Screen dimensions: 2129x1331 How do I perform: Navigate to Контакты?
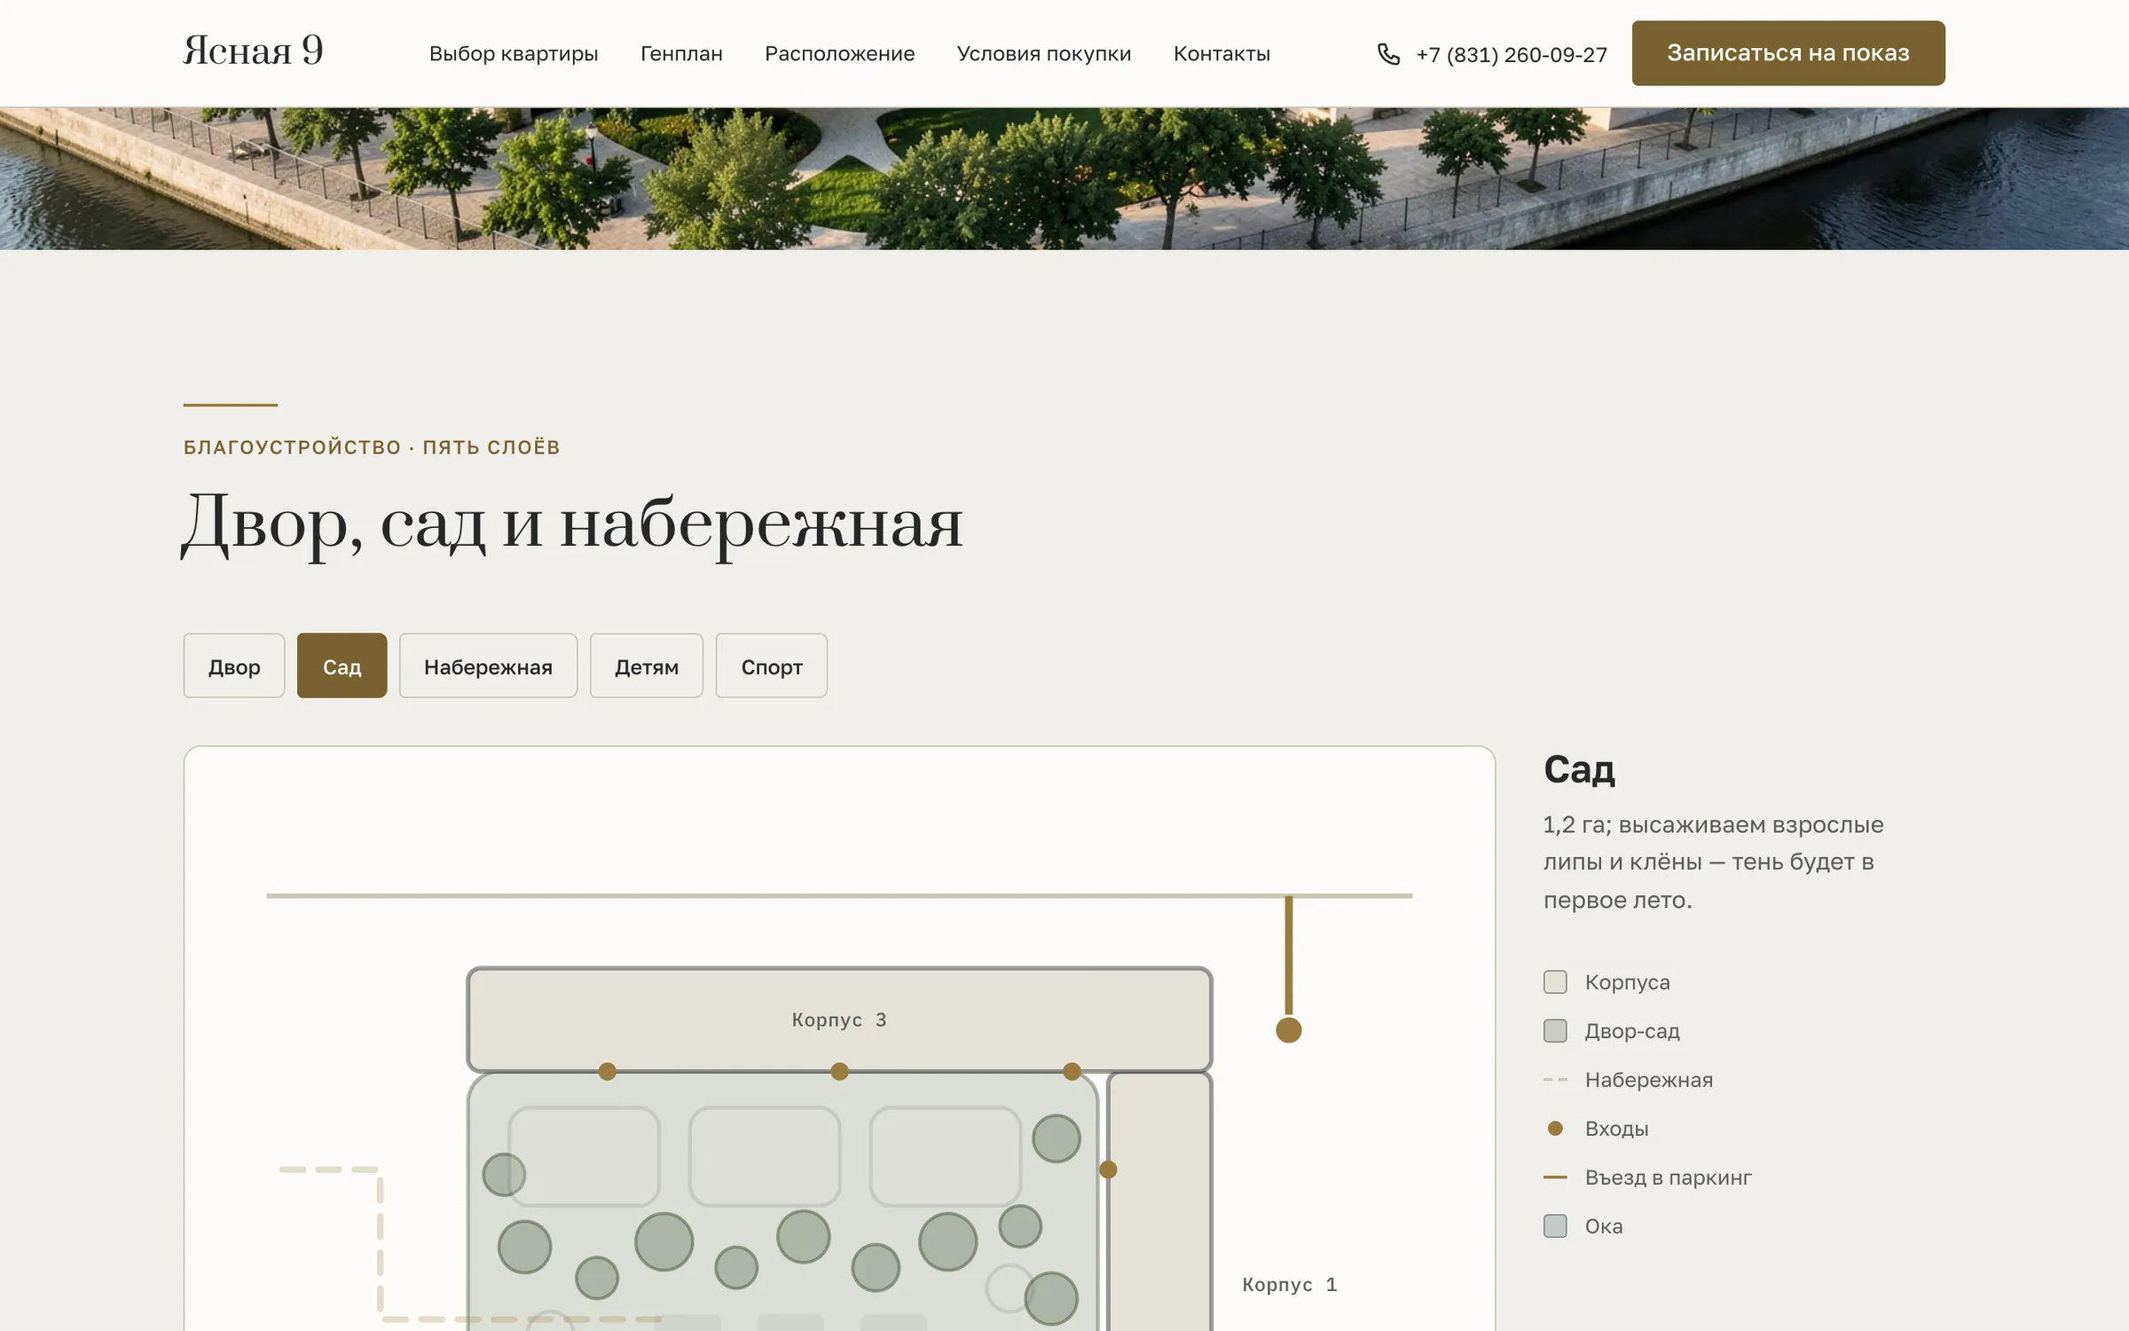(1222, 54)
